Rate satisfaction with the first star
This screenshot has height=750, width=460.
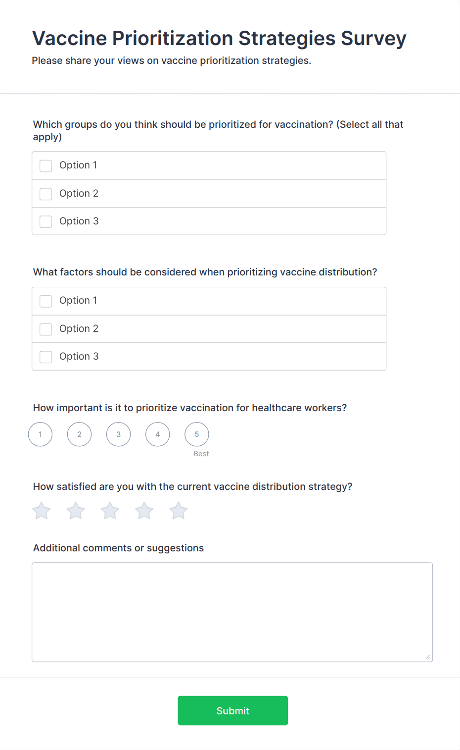click(x=42, y=511)
